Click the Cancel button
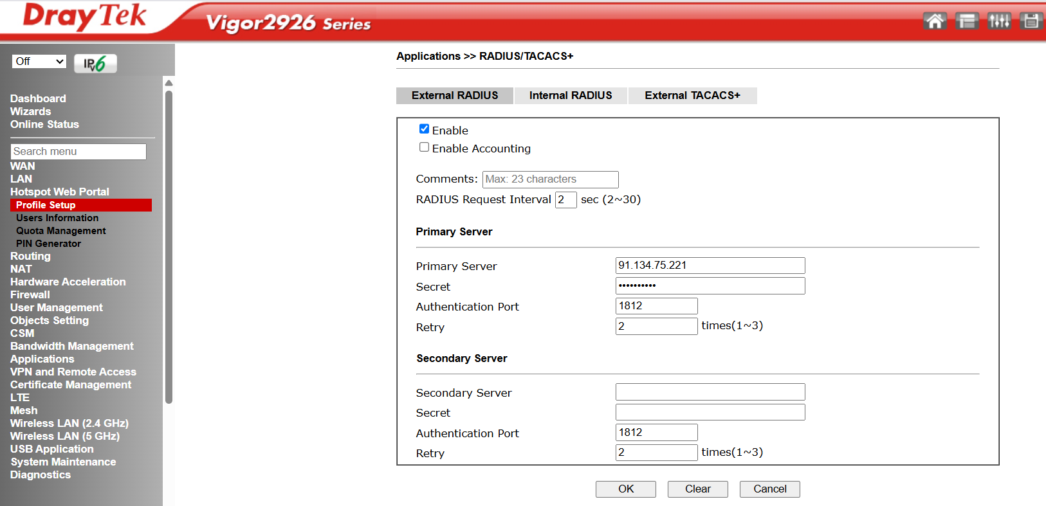 770,489
